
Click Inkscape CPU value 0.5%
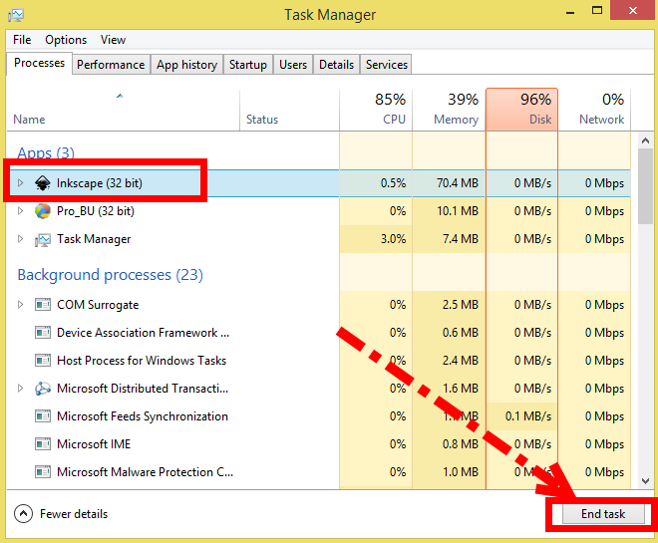(393, 183)
